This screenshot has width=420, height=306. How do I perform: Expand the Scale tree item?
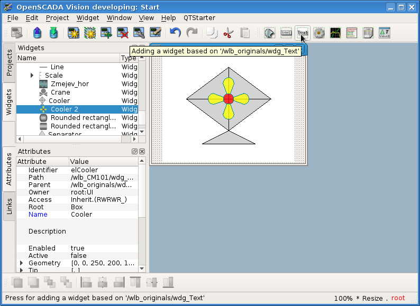point(32,76)
